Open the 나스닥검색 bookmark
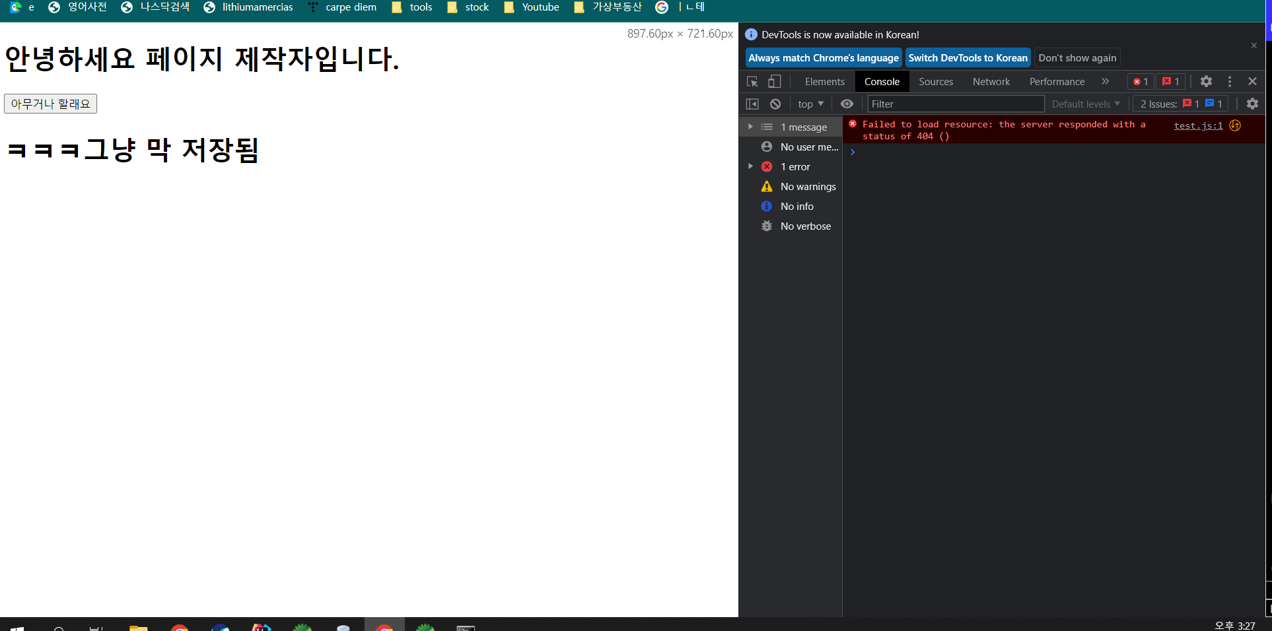Viewport: 1272px width, 631px height. (x=155, y=7)
